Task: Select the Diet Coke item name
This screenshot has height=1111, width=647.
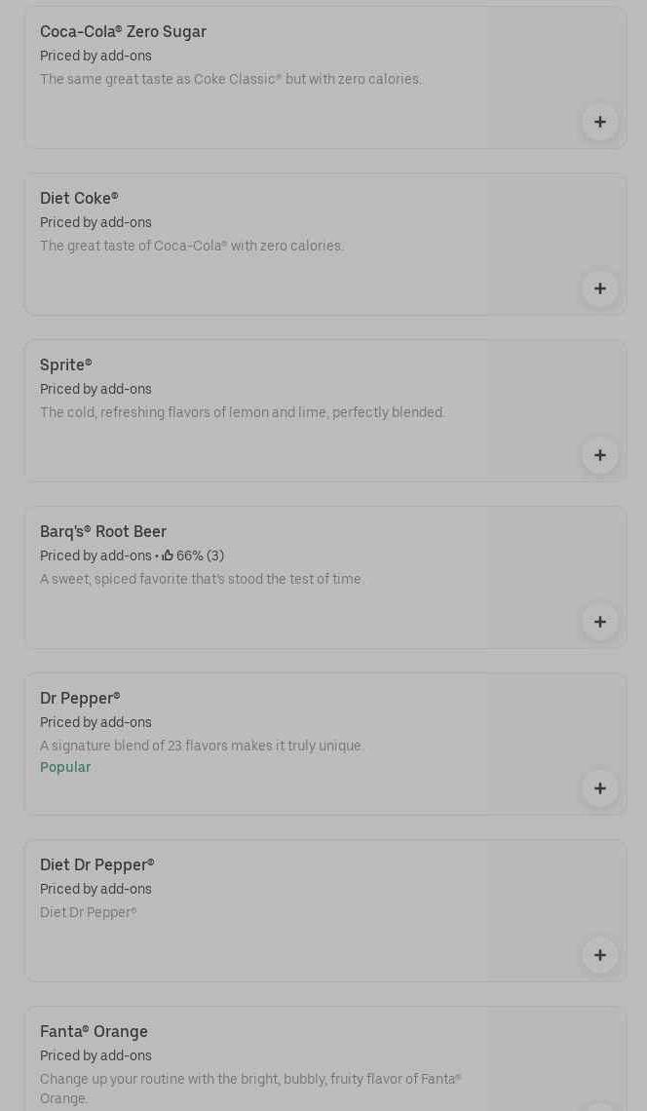Action: tap(79, 199)
